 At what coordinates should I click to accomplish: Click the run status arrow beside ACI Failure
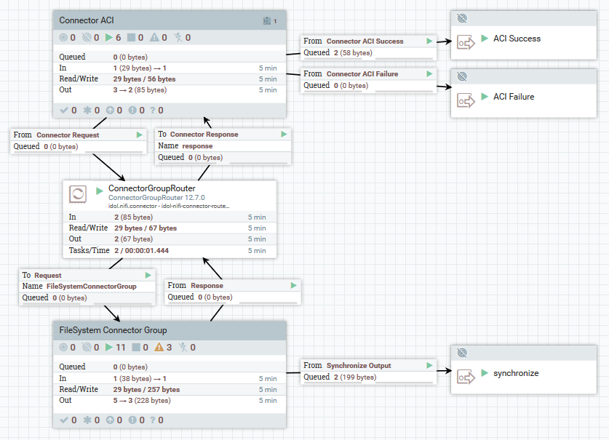click(x=485, y=97)
